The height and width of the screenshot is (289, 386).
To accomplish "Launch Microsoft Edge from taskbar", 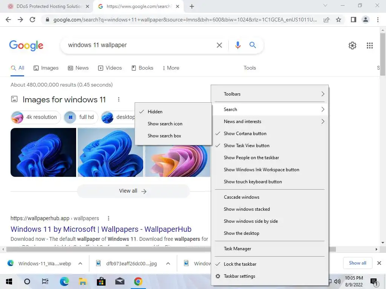I will pyautogui.click(x=64, y=281).
